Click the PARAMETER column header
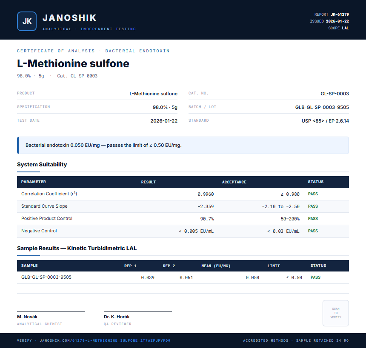 tap(33, 182)
